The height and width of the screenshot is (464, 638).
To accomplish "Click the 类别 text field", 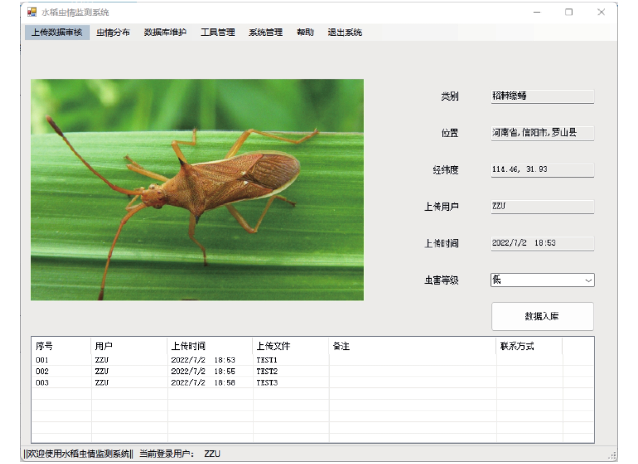I will click(x=542, y=96).
